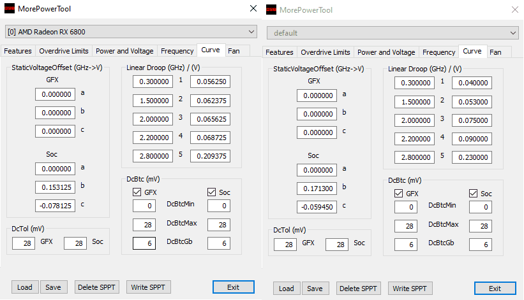The width and height of the screenshot is (524, 300).
Task: Edit 1.500000 frequency field in left window
Action: click(x=153, y=101)
